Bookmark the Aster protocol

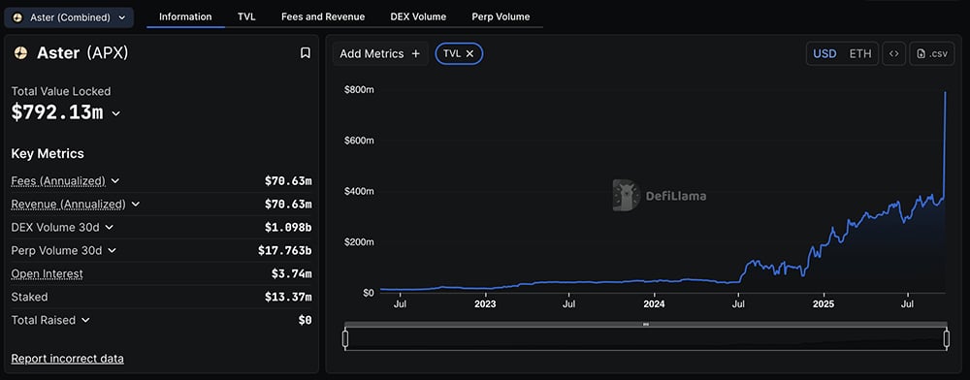(305, 53)
